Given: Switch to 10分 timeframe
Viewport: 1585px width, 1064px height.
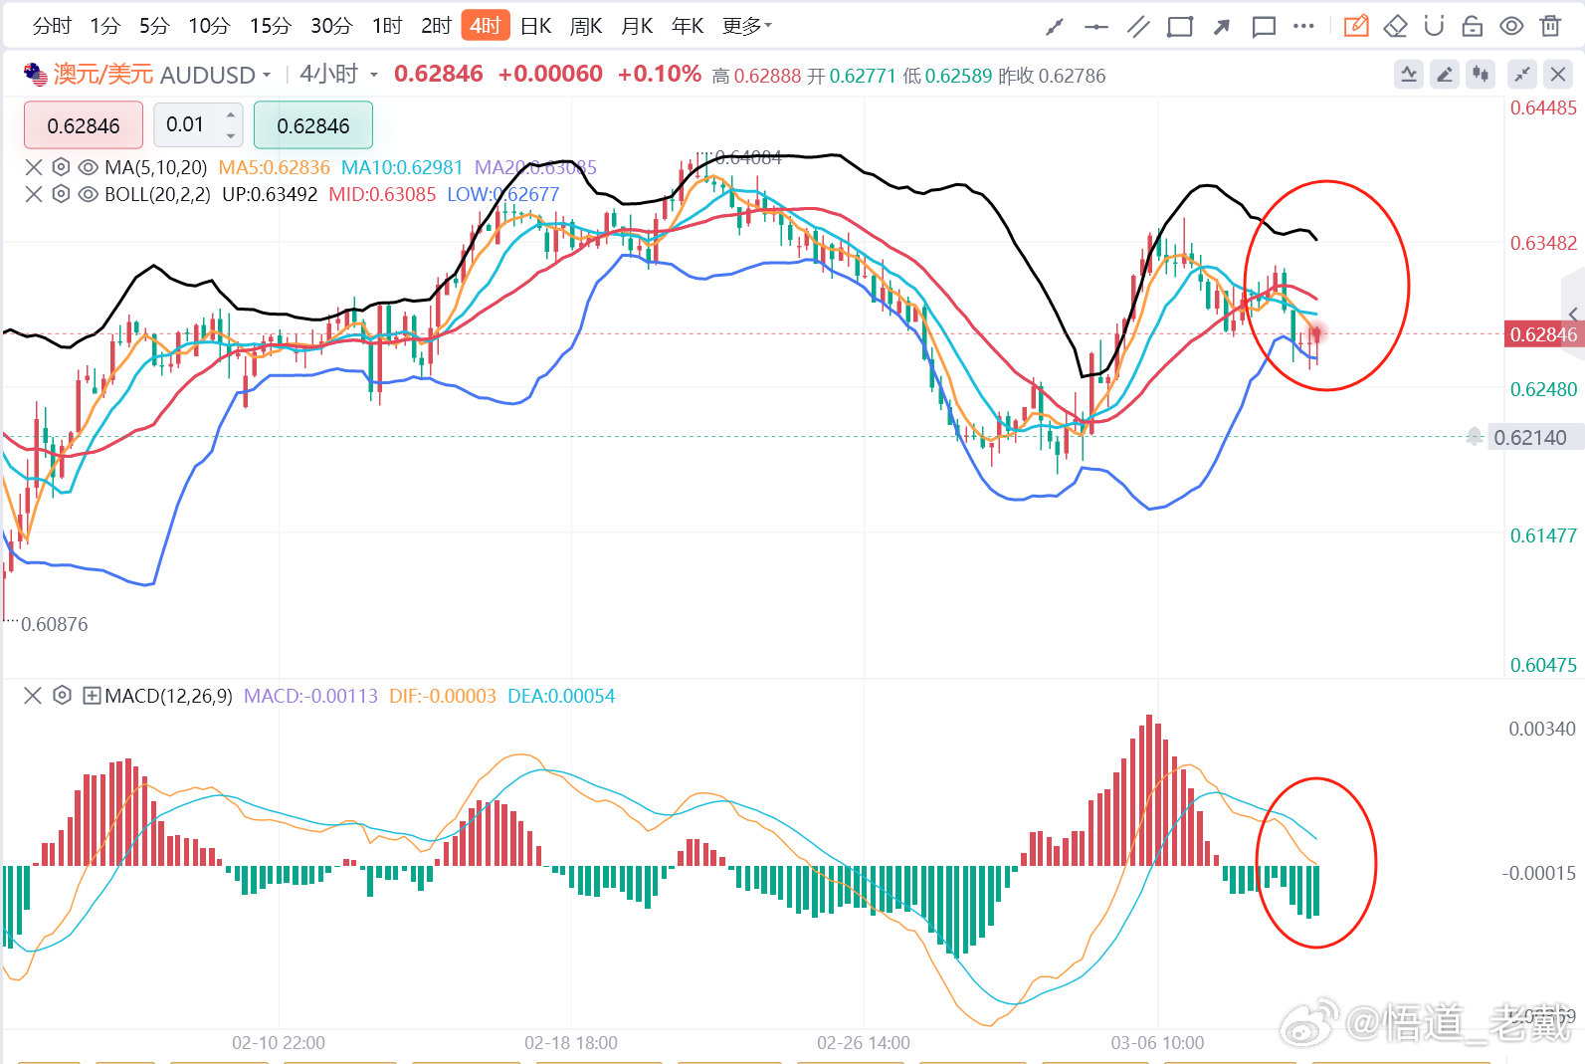Looking at the screenshot, I should point(209,26).
